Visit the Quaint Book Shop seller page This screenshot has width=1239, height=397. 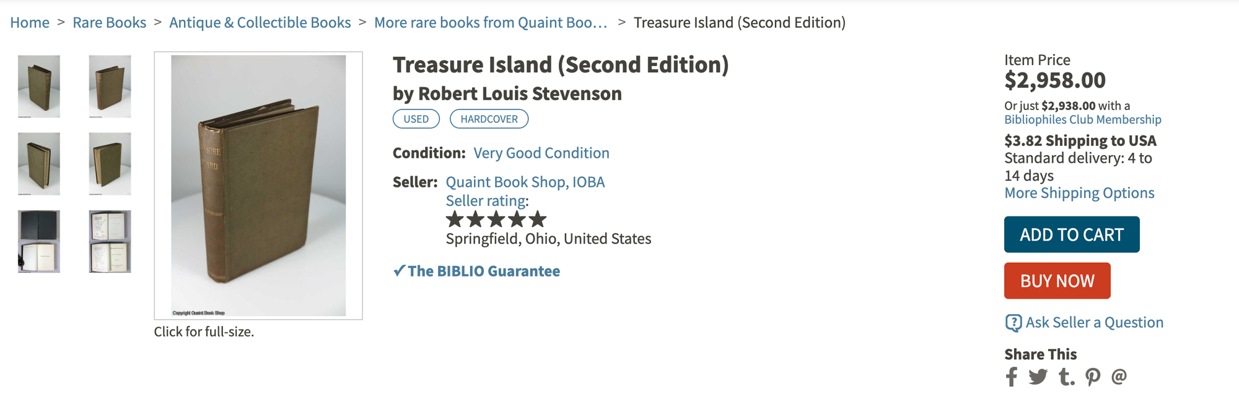[525, 182]
